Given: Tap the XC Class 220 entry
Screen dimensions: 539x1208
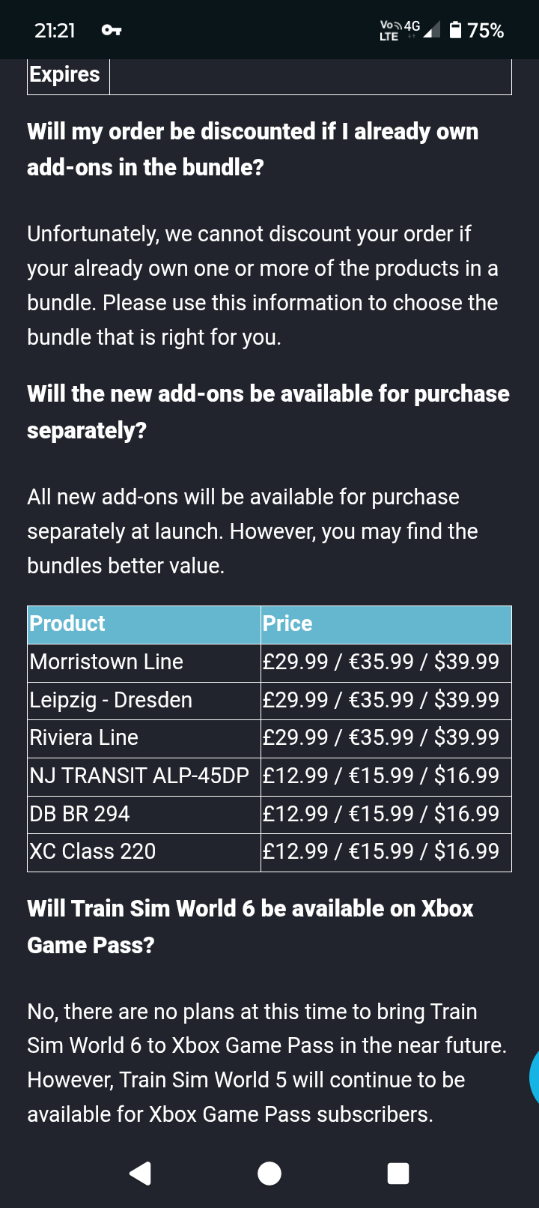Looking at the screenshot, I should point(93,851).
